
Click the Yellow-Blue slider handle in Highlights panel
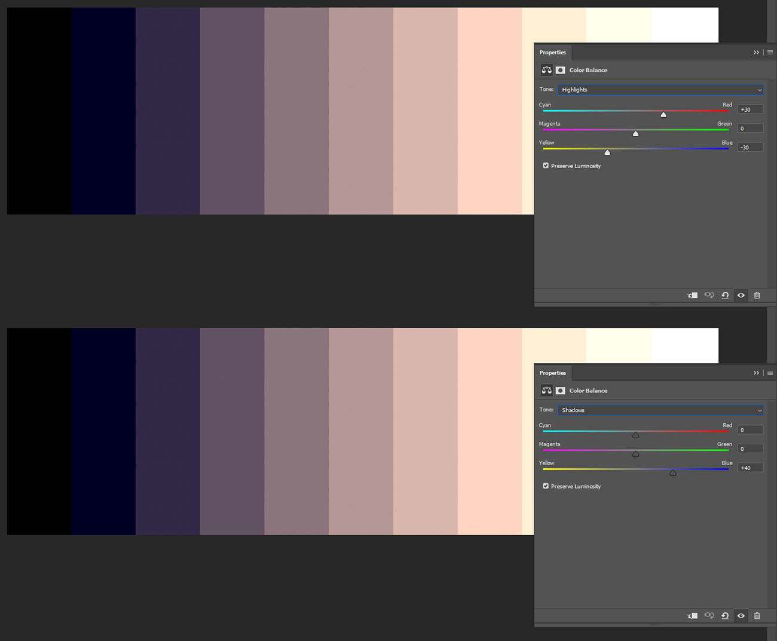point(607,152)
